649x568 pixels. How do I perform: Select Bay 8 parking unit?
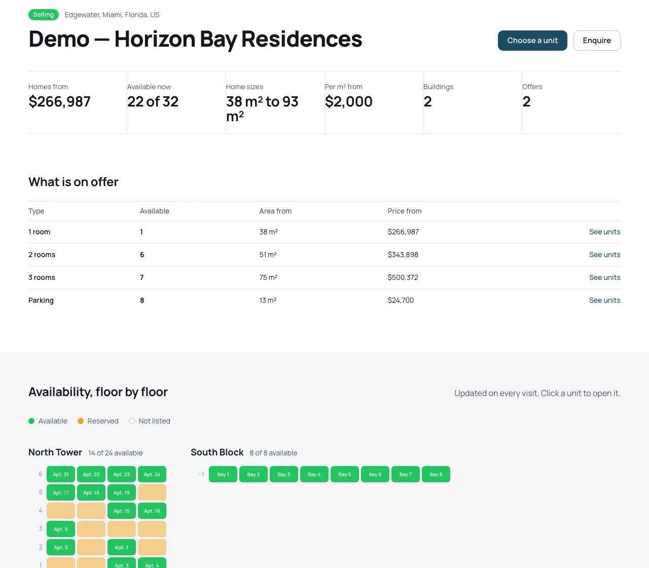(x=436, y=474)
